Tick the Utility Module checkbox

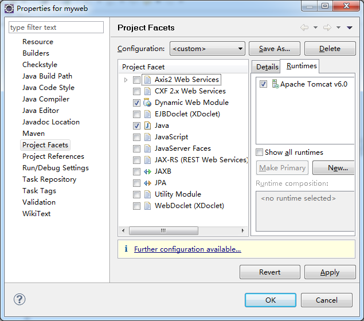pos(136,194)
